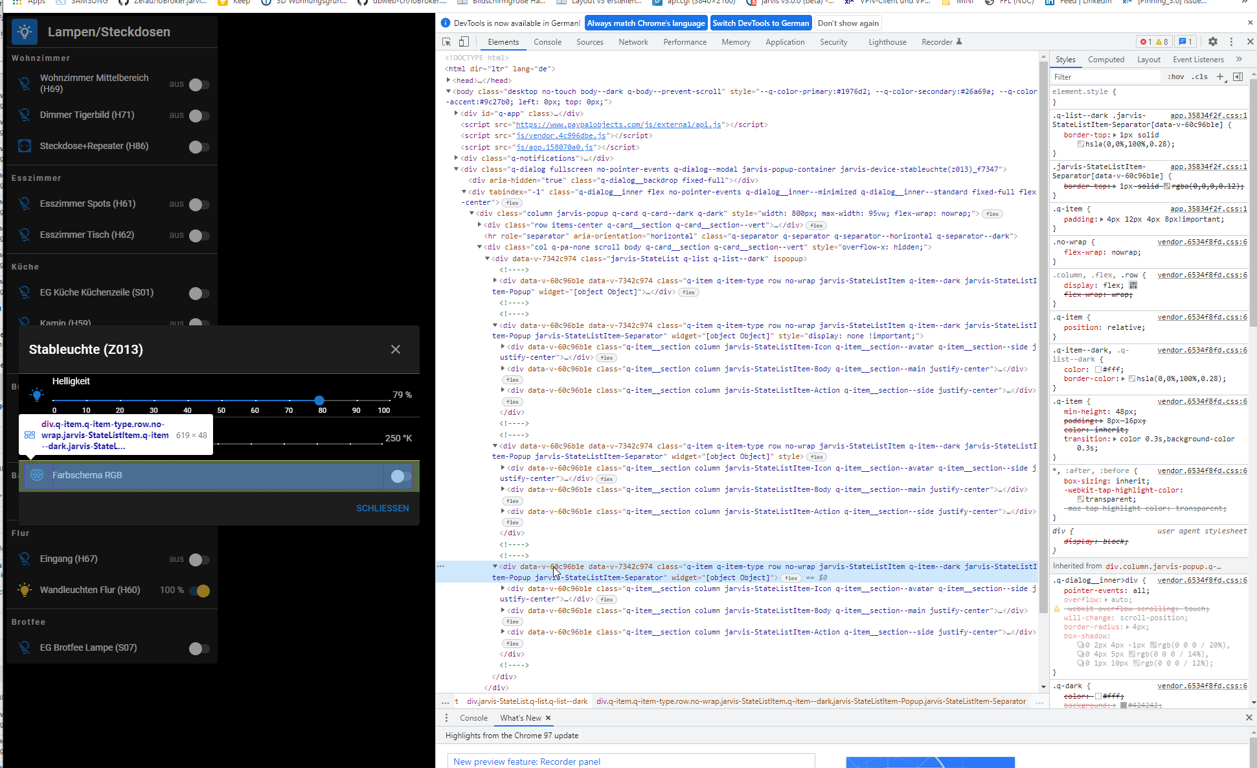Image resolution: width=1257 pixels, height=768 pixels.
Task: Expand the head element node
Action: coord(448,80)
